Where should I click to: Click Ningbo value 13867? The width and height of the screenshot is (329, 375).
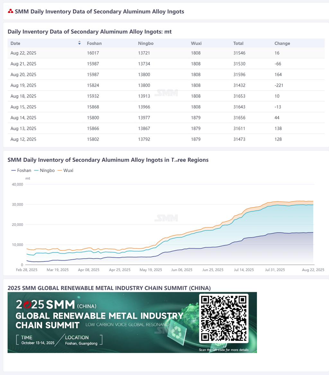coord(144,128)
